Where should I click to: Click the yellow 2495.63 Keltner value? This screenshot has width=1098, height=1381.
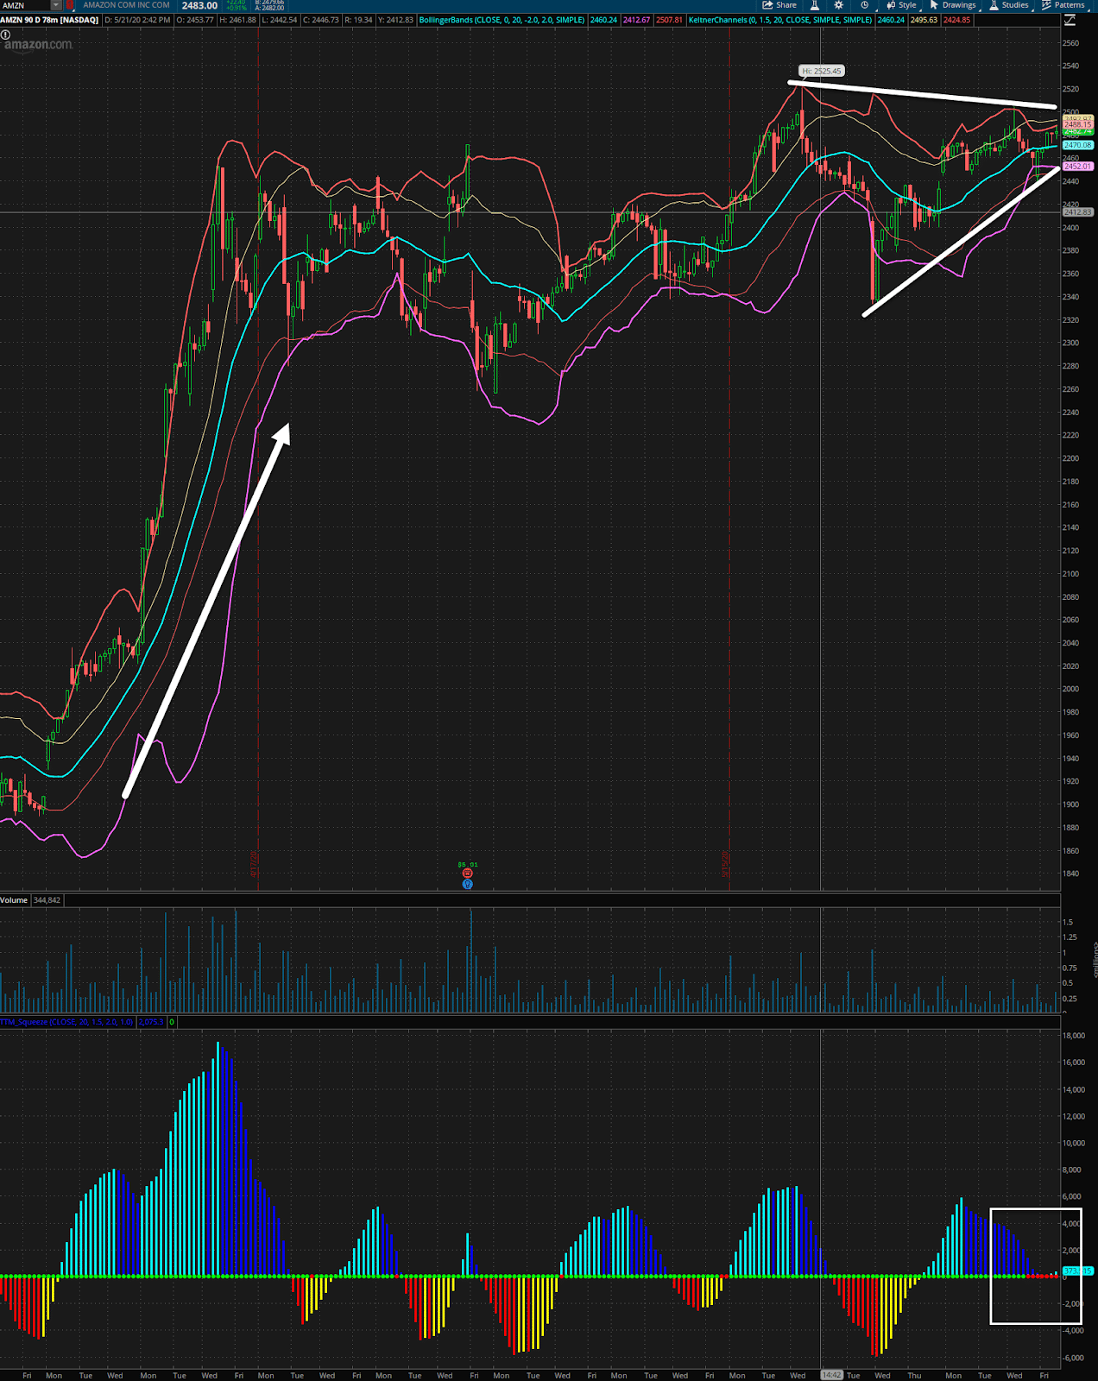[x=924, y=20]
